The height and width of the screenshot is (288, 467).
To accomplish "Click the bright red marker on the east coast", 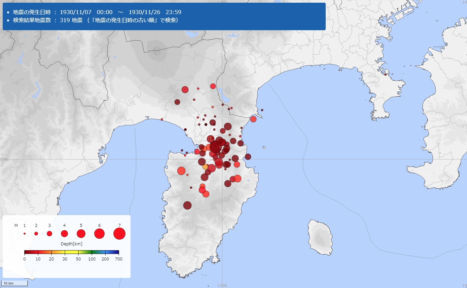I will [253, 119].
